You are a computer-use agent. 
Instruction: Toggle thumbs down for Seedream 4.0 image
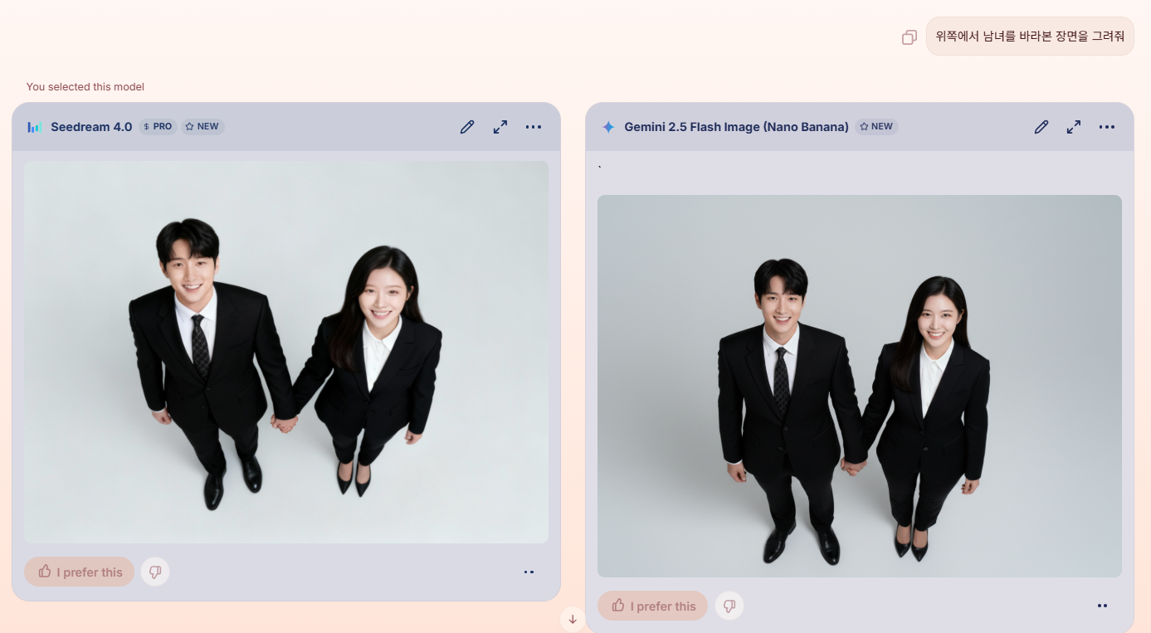[155, 572]
